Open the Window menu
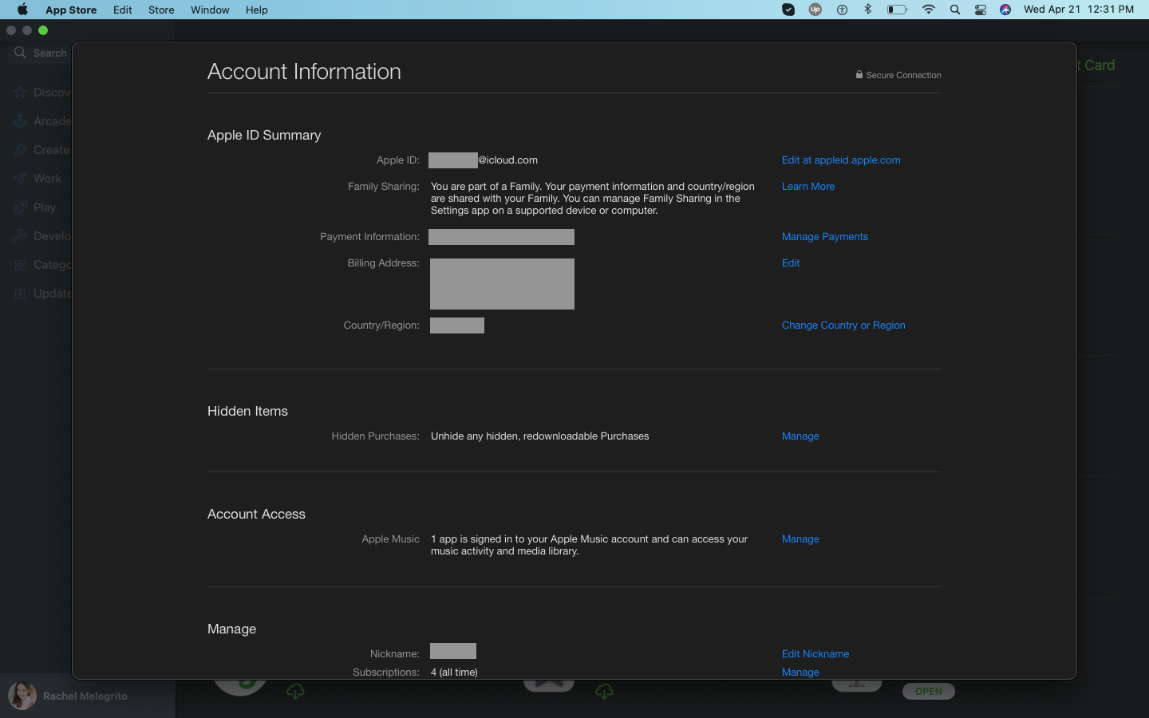Viewport: 1149px width, 718px height. click(210, 10)
